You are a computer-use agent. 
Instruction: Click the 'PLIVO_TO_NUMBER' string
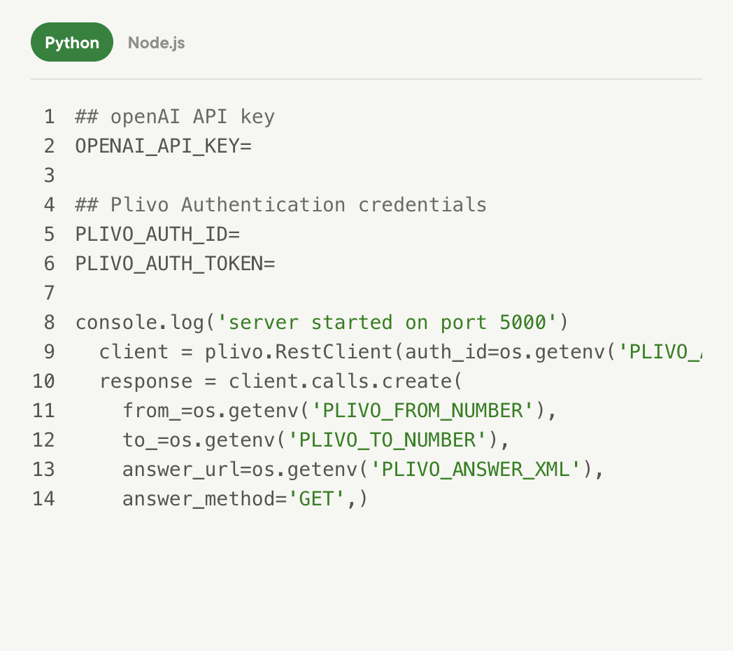(x=387, y=440)
